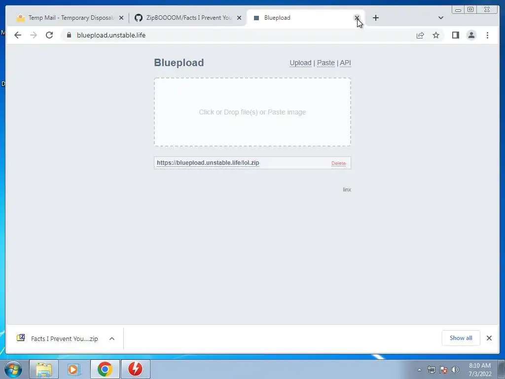Open Windows Explorer from taskbar
Image resolution: width=505 pixels, height=379 pixels.
(44, 369)
